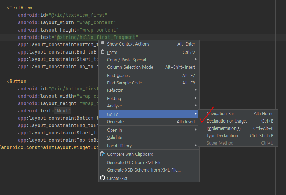Choose Declaration or Usages

click(x=238, y=121)
